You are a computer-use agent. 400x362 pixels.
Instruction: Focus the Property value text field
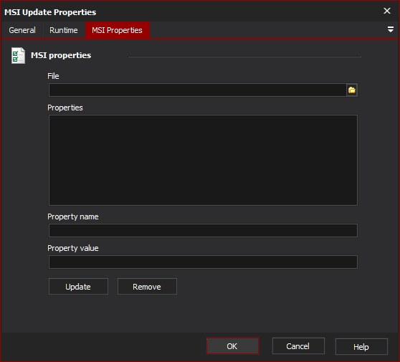203,262
